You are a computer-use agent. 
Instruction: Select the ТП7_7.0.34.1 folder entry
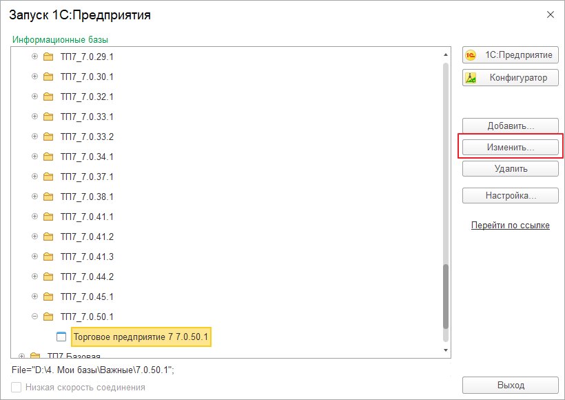point(87,157)
